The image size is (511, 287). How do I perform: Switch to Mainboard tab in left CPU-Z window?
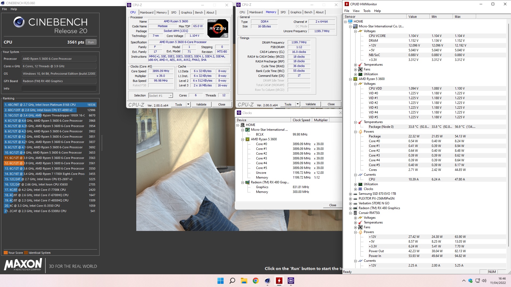click(x=147, y=12)
